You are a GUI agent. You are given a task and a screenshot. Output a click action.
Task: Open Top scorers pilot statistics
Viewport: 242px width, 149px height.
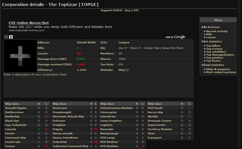tap(214, 49)
